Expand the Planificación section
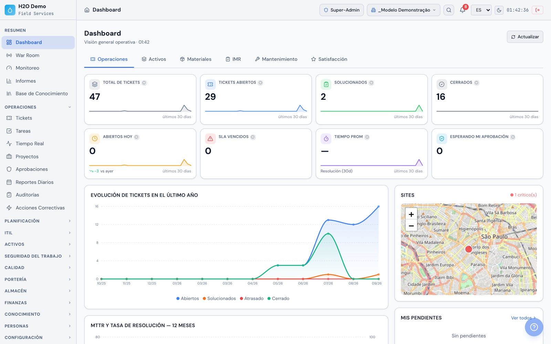 pyautogui.click(x=38, y=221)
